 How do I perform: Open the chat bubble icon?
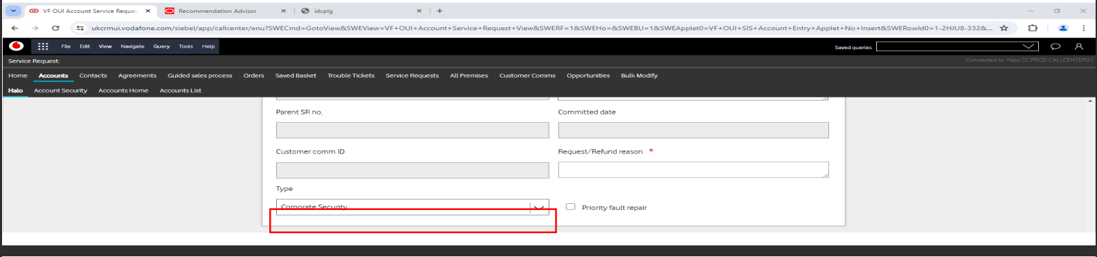(x=1055, y=46)
